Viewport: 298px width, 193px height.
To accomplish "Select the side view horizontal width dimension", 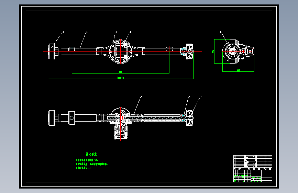I will tap(238, 70).
